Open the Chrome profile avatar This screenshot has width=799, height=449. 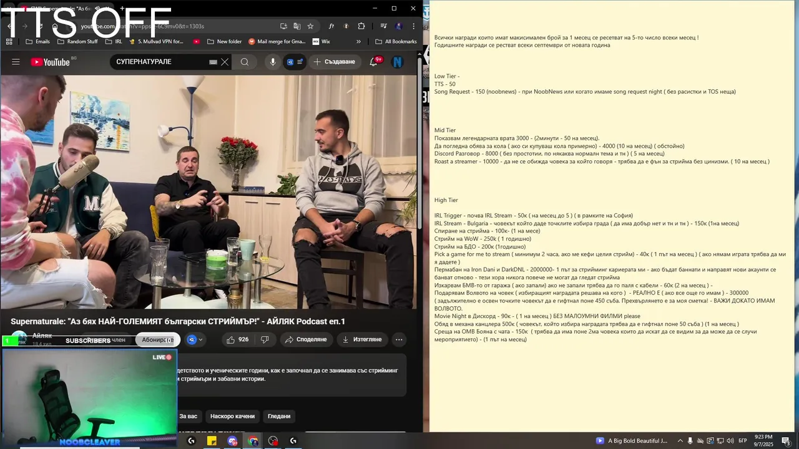(x=398, y=26)
